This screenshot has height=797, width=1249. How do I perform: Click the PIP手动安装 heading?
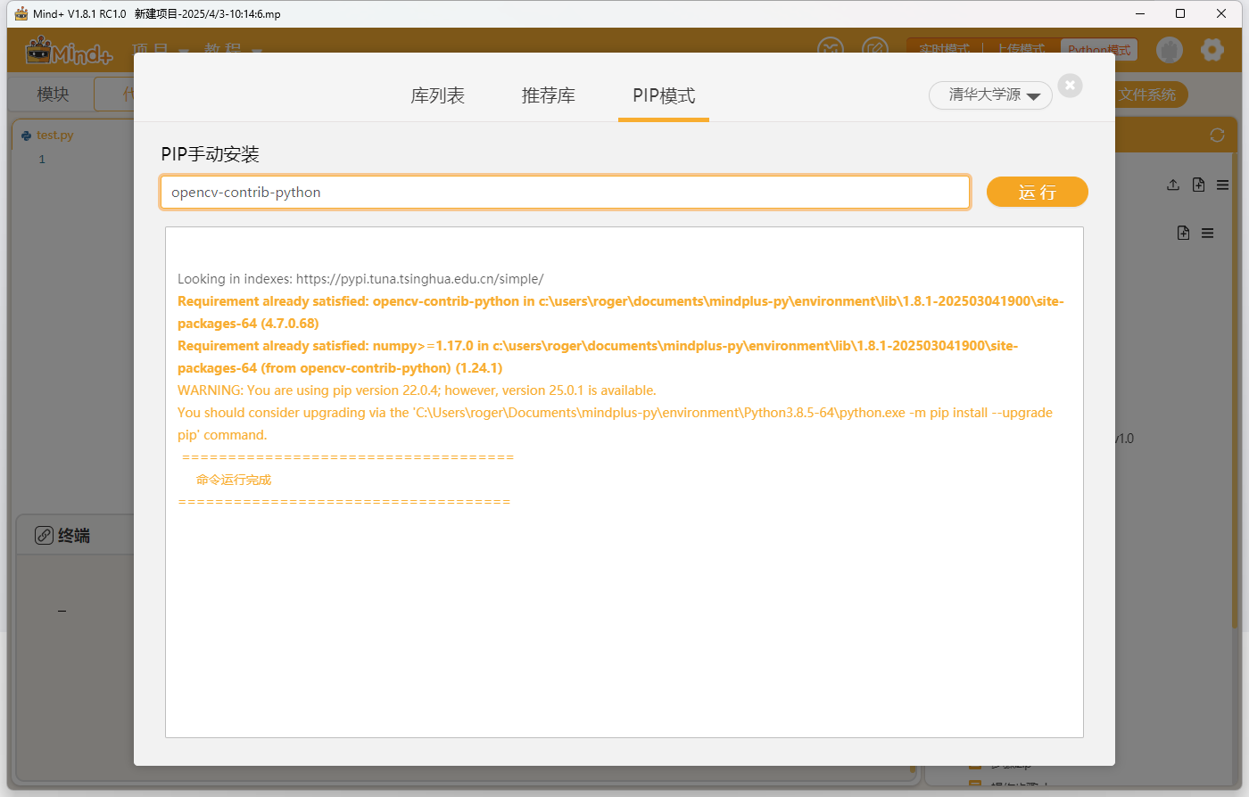pos(210,154)
